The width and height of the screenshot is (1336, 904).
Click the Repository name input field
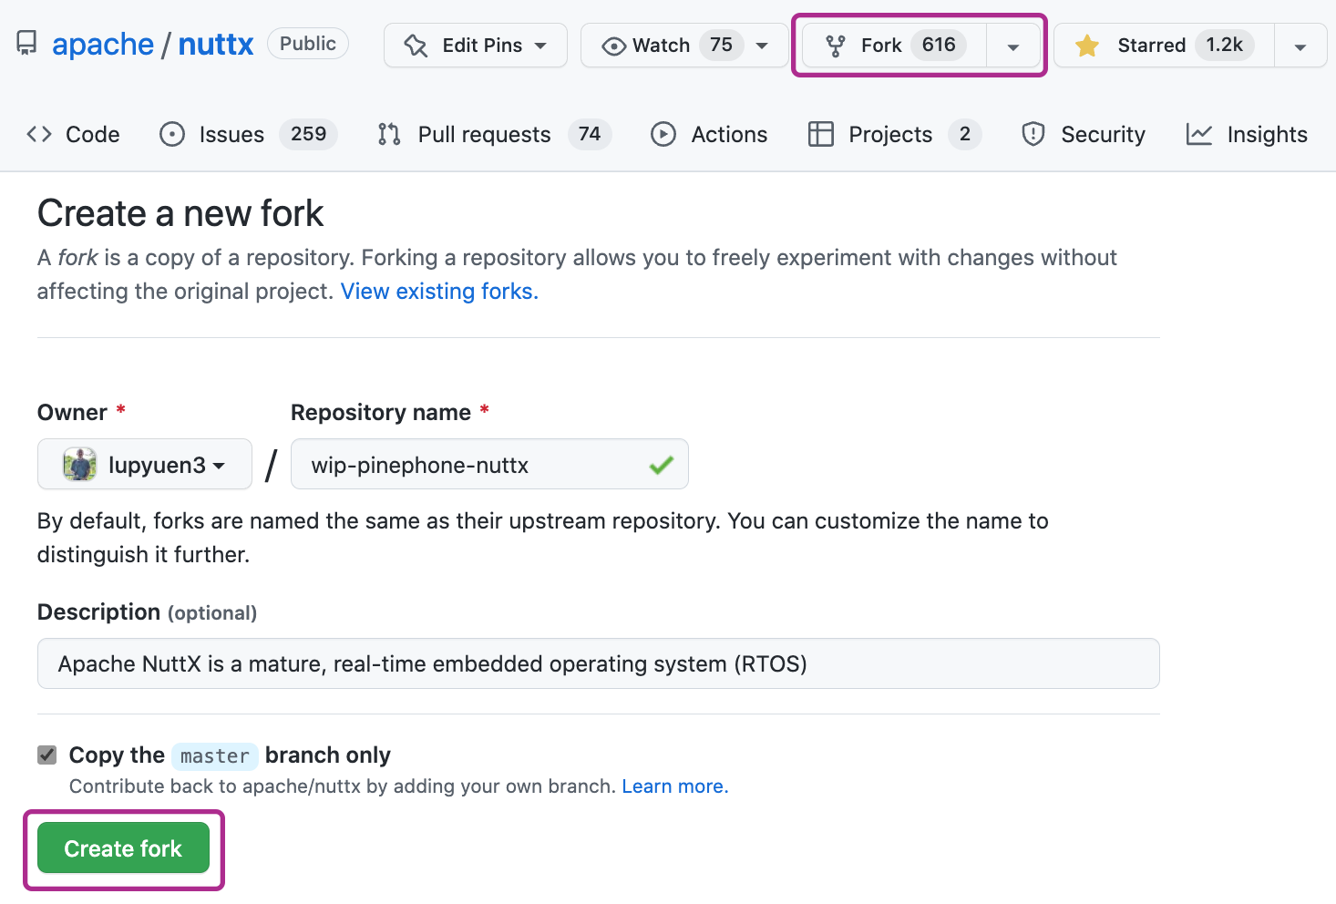[x=489, y=465]
